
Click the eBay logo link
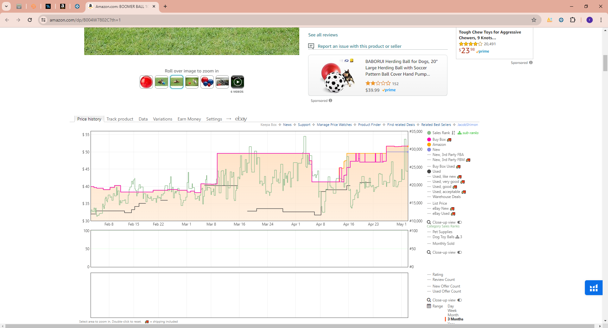pyautogui.click(x=241, y=119)
